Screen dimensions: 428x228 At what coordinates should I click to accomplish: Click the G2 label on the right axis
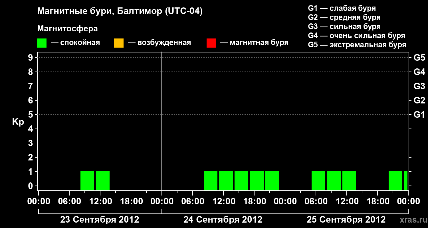click(x=419, y=100)
